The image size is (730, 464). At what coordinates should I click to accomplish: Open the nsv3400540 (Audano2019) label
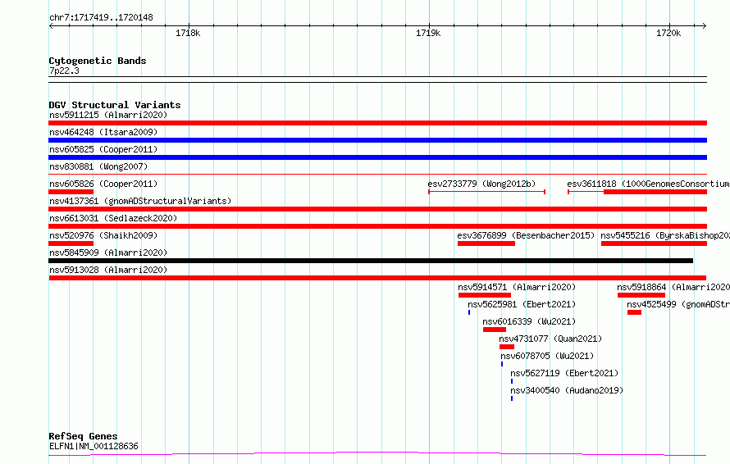click(567, 390)
